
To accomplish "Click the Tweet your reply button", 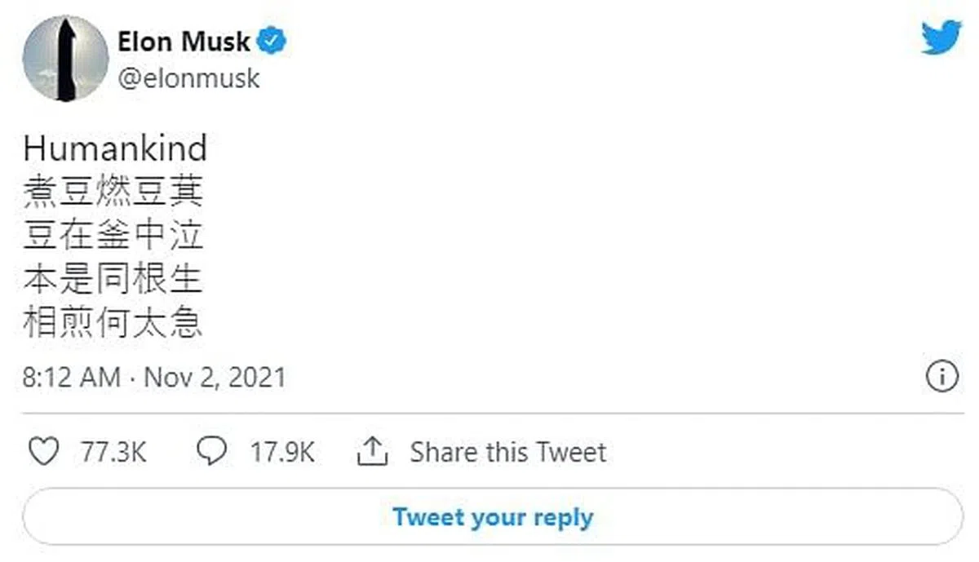I will [x=493, y=517].
